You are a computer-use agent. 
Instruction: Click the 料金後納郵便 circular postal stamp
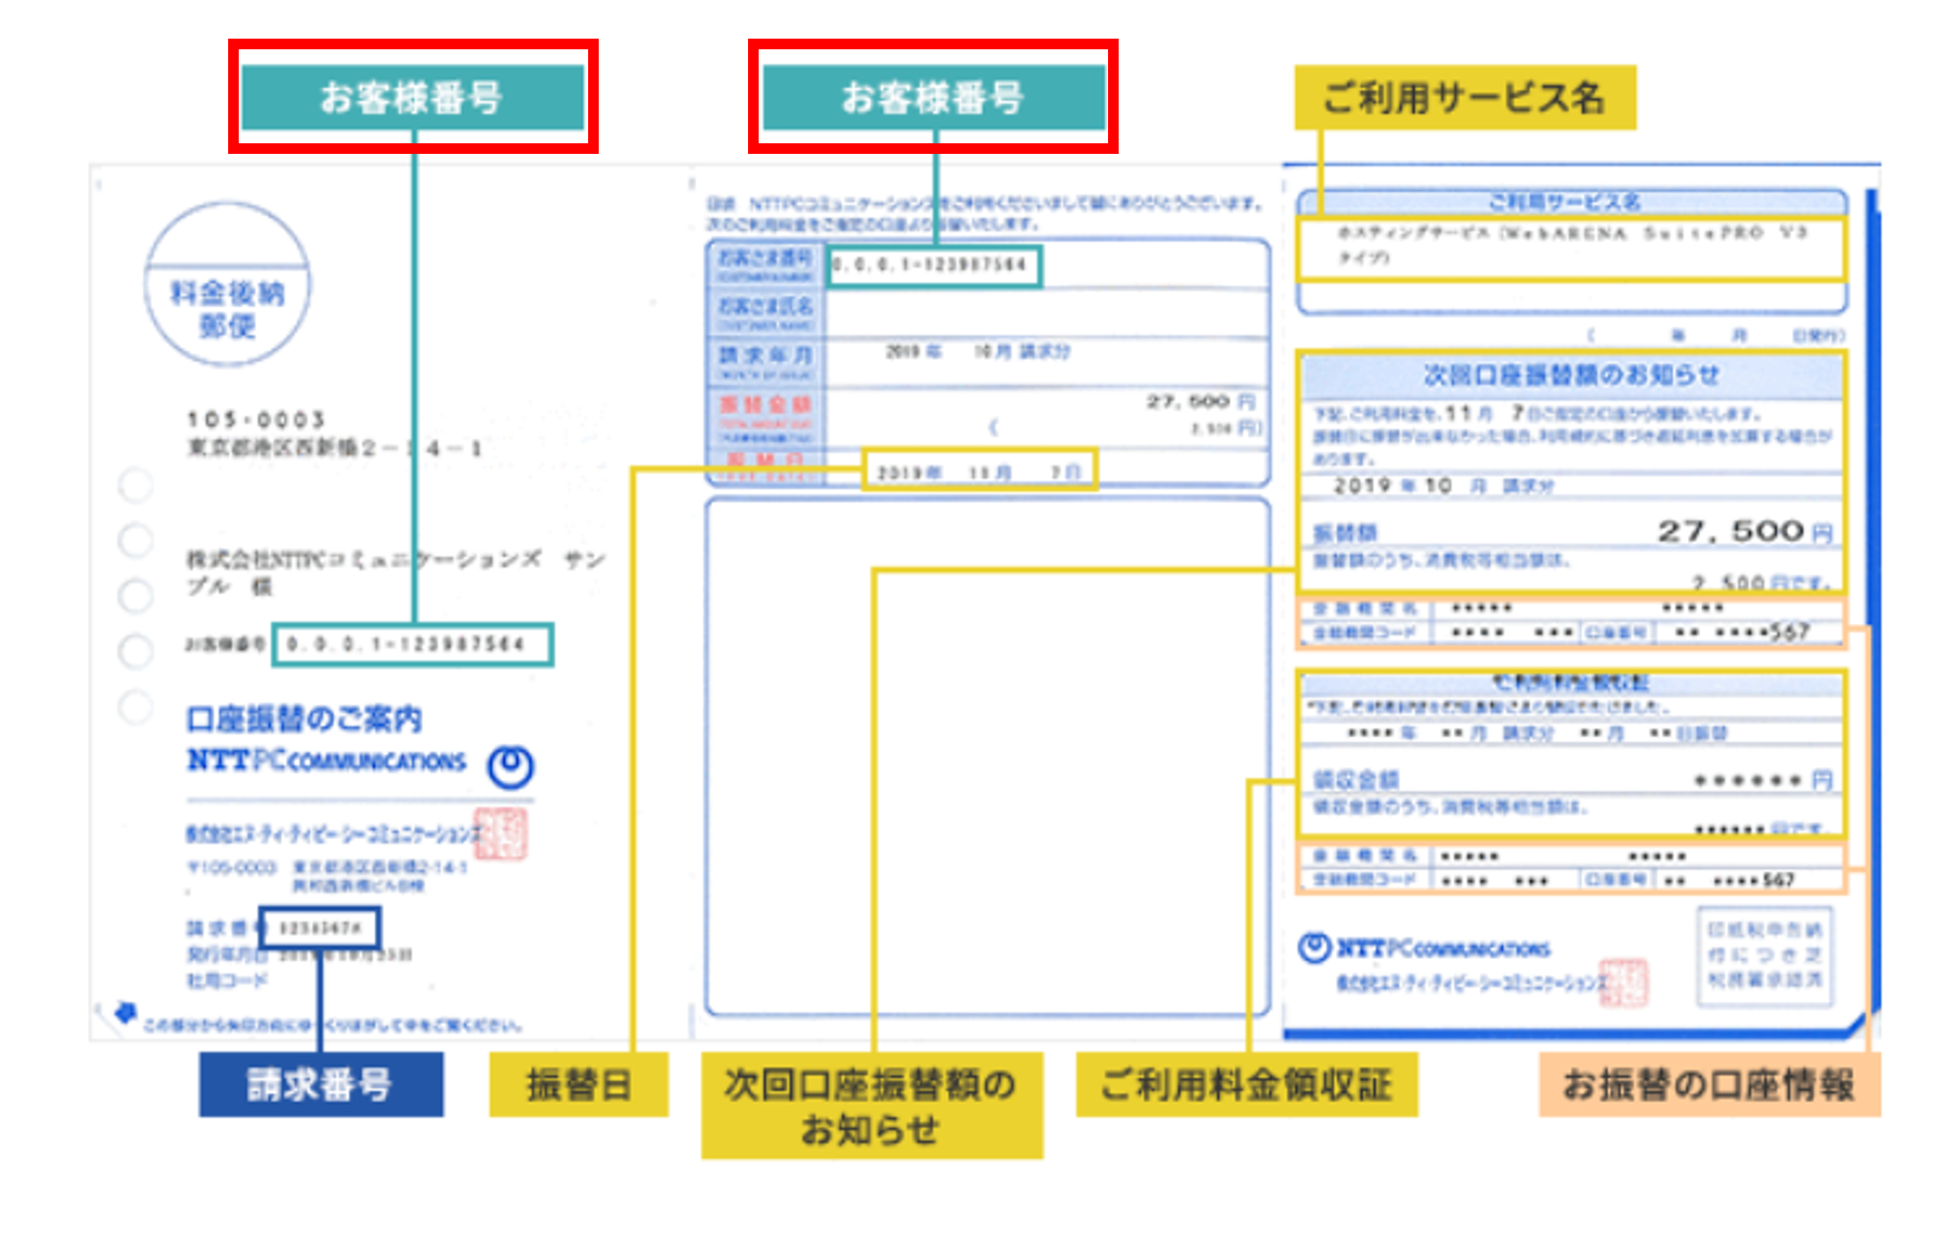(x=227, y=284)
